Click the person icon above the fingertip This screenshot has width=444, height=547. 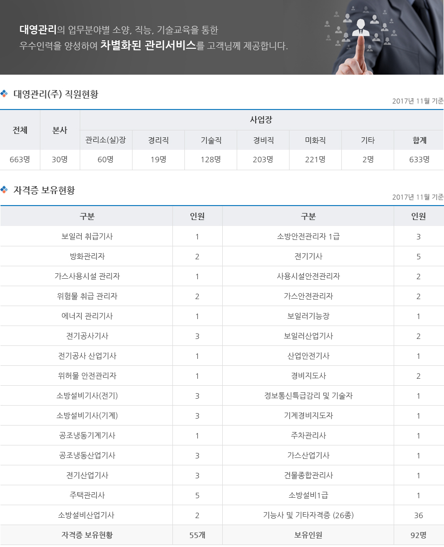[361, 28]
